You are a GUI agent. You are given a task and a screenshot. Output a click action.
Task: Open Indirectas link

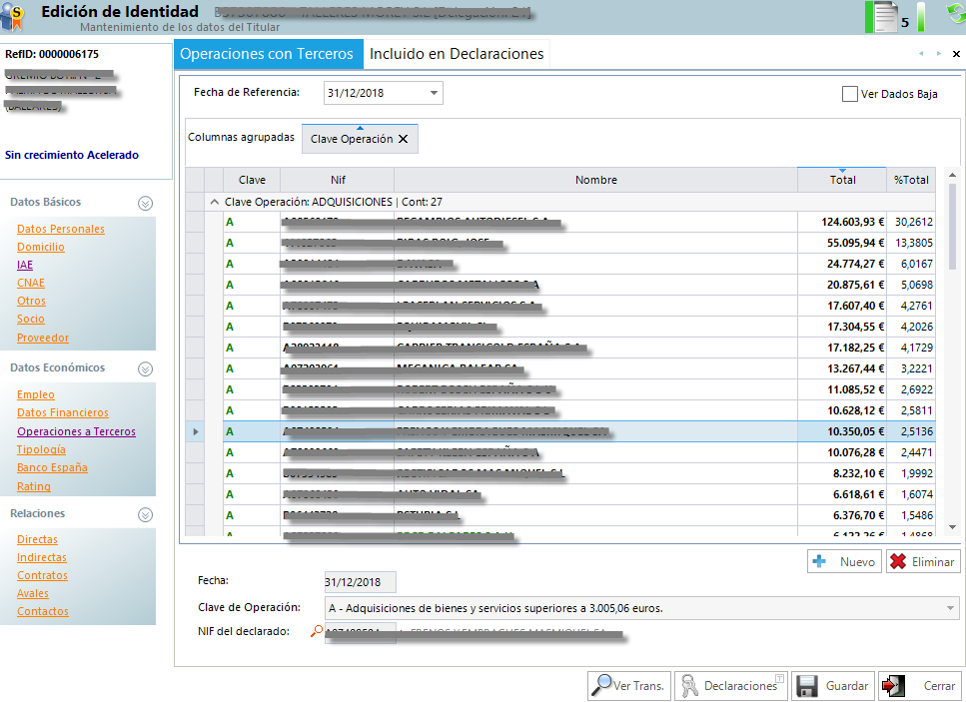[x=41, y=557]
